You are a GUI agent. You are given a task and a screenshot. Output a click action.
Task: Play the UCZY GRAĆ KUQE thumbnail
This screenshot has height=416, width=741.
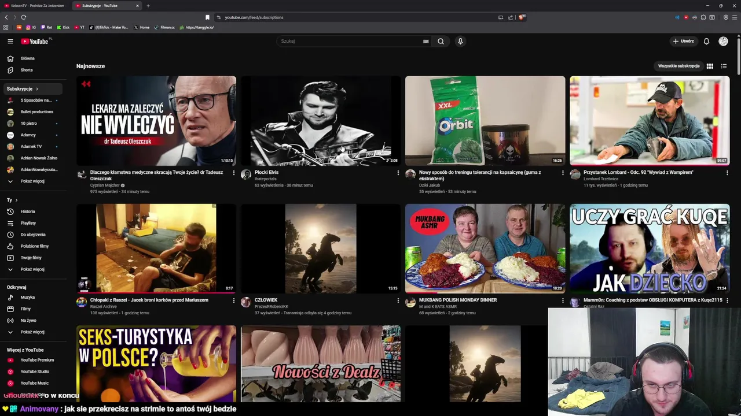650,248
